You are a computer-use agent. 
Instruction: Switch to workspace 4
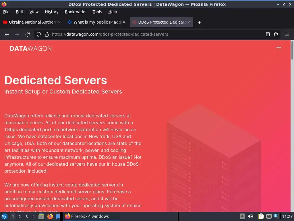(x=34, y=217)
